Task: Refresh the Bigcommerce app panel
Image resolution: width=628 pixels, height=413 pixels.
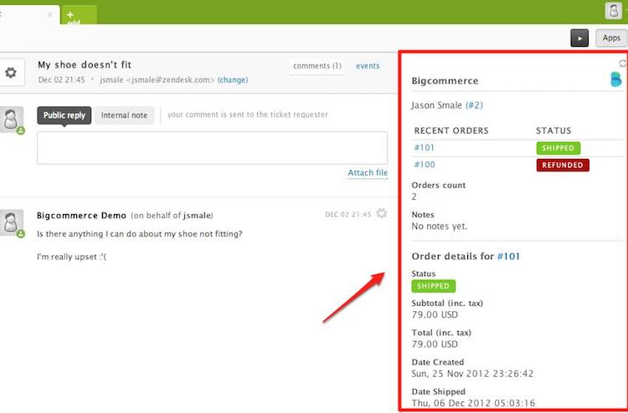Action: [x=622, y=64]
